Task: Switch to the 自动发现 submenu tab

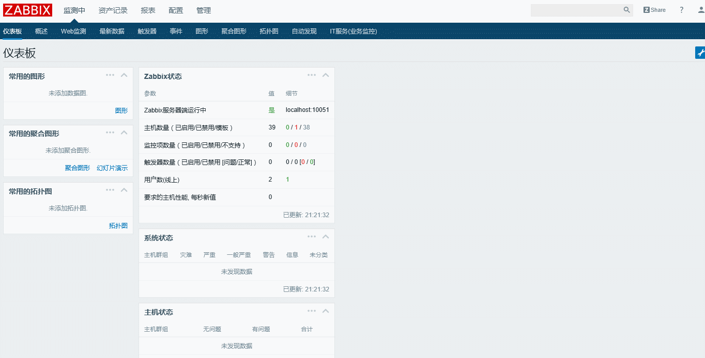Action: point(304,31)
